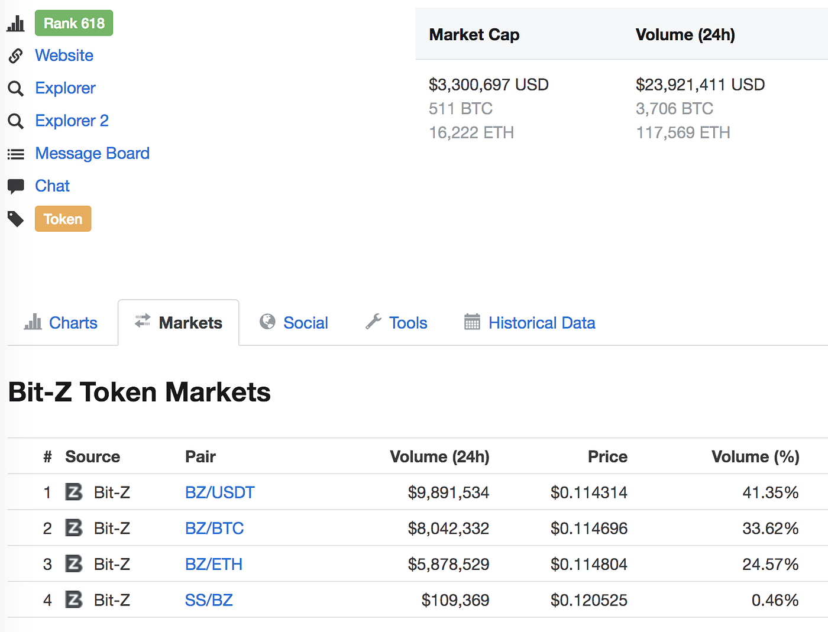Click the $0.114804 price cell
The height and width of the screenshot is (632, 828).
(589, 565)
